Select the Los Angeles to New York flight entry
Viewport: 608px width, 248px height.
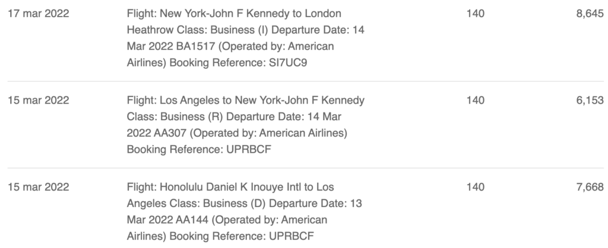(x=245, y=125)
